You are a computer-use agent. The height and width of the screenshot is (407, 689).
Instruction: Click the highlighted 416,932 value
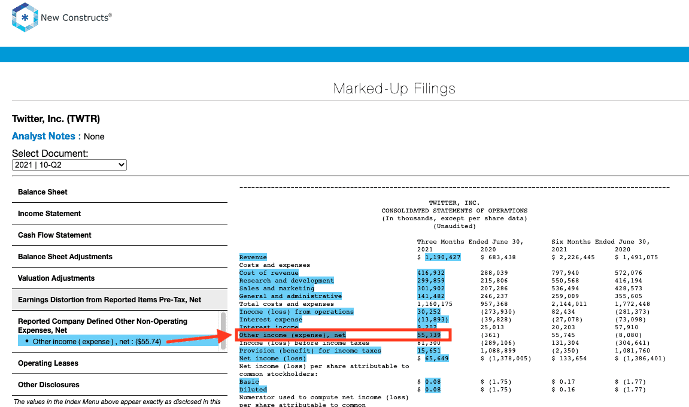(430, 273)
